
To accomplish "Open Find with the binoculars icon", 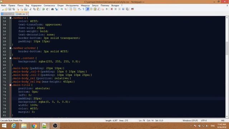I will (x=52, y=9).
